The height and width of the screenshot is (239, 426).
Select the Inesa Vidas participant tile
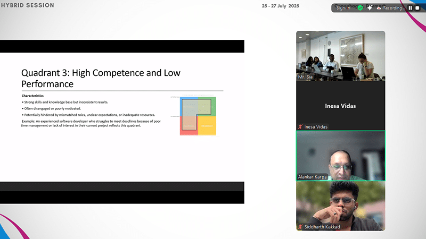pos(340,106)
